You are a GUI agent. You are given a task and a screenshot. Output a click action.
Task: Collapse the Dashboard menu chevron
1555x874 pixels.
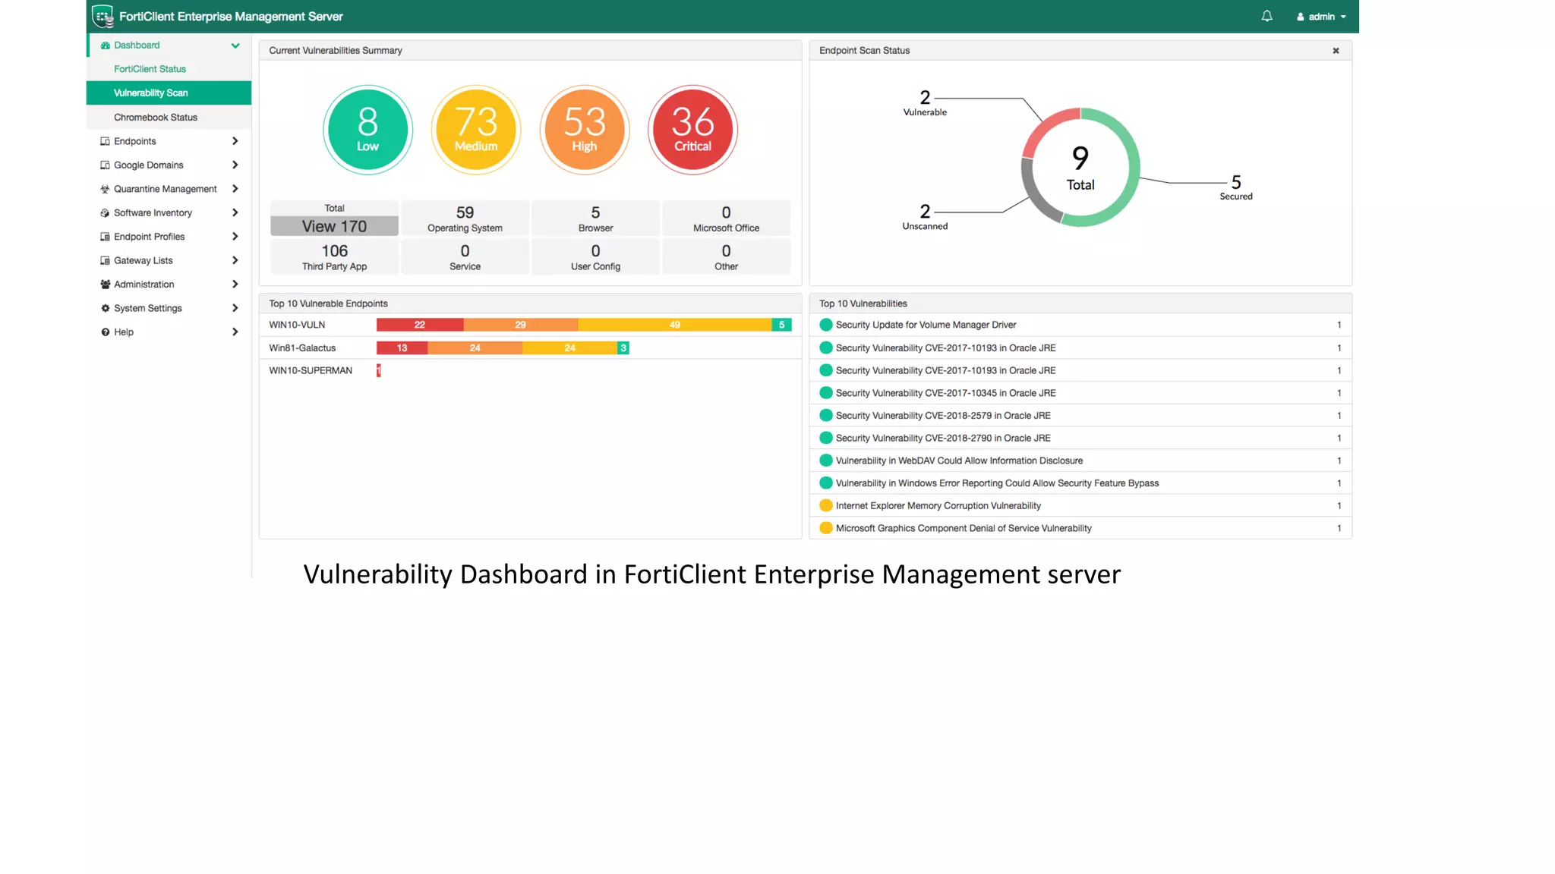[x=235, y=46]
